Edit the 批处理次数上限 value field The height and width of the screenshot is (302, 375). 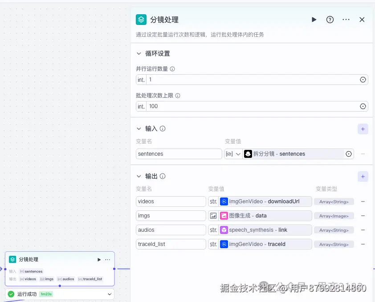pyautogui.click(x=253, y=106)
